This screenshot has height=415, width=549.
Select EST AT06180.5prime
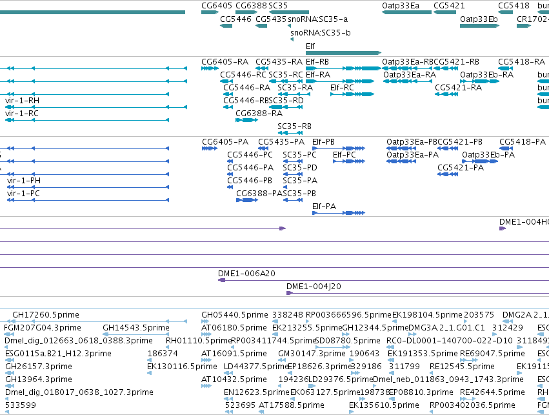(234, 328)
